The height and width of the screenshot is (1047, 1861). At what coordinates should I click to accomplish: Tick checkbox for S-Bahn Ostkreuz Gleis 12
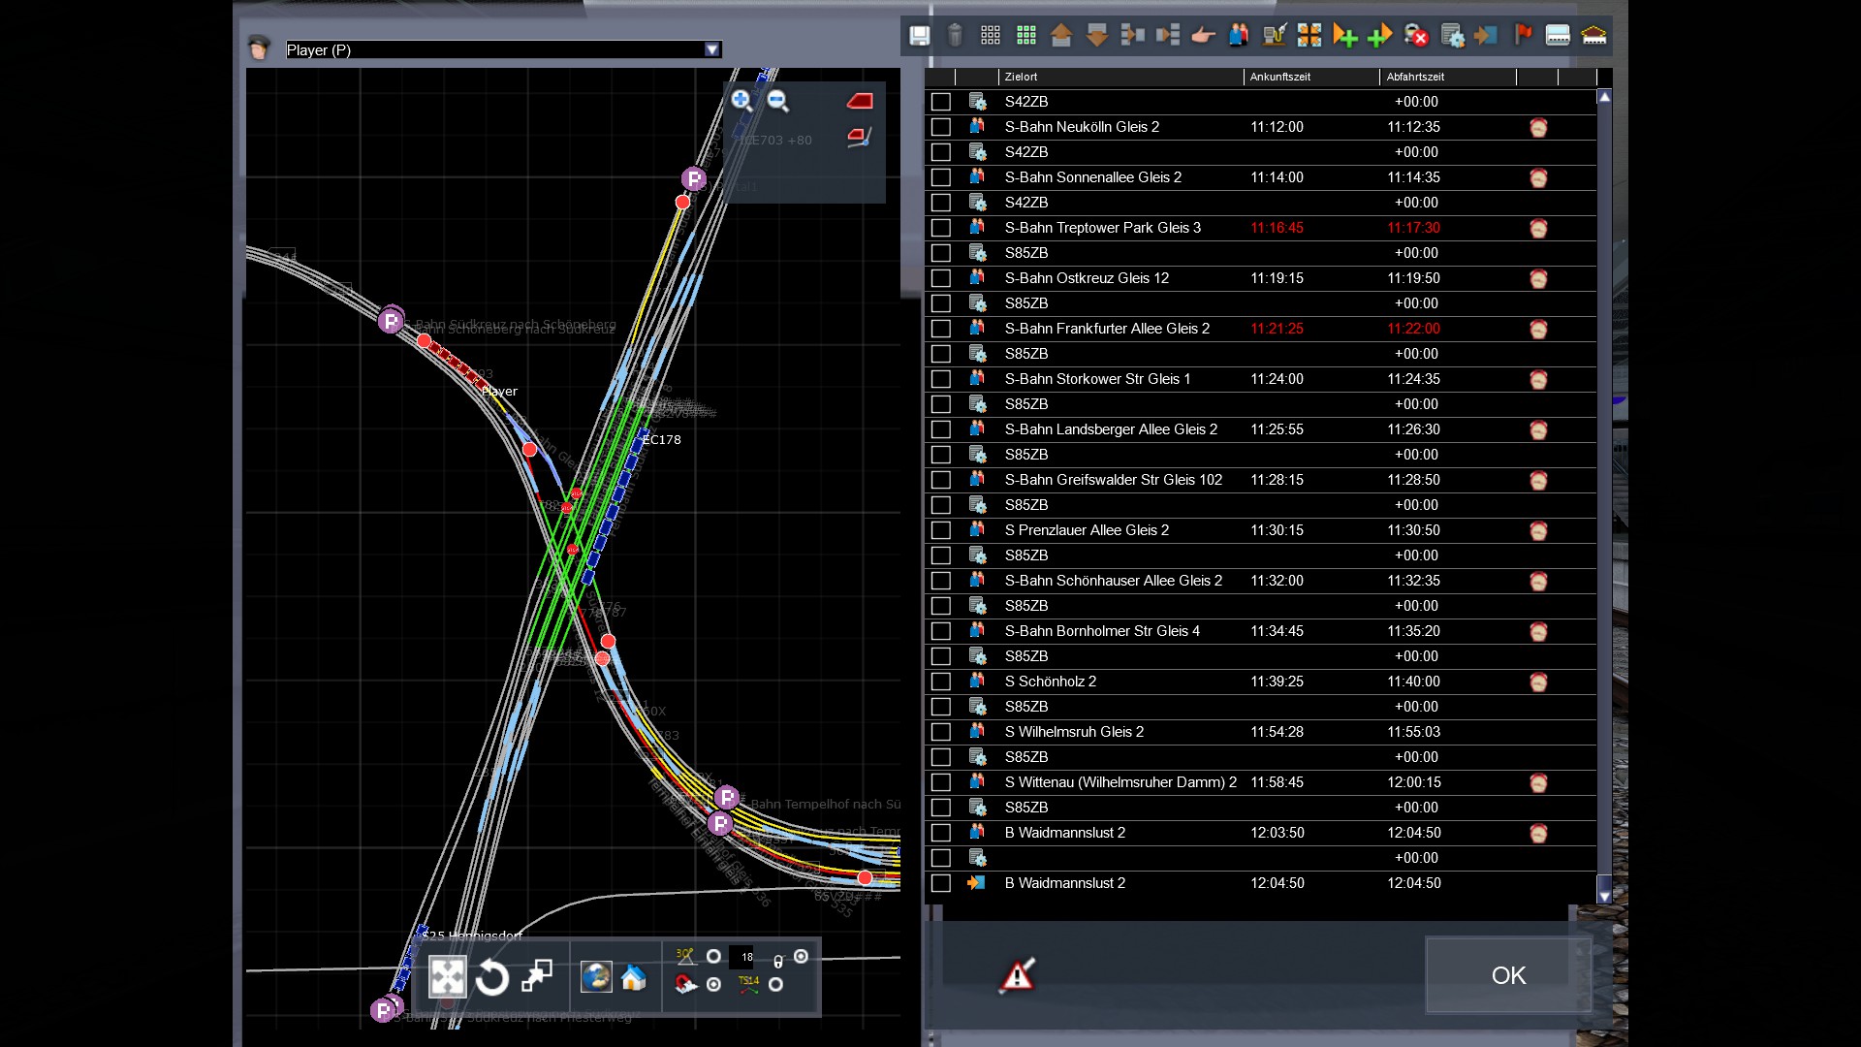[x=940, y=278]
